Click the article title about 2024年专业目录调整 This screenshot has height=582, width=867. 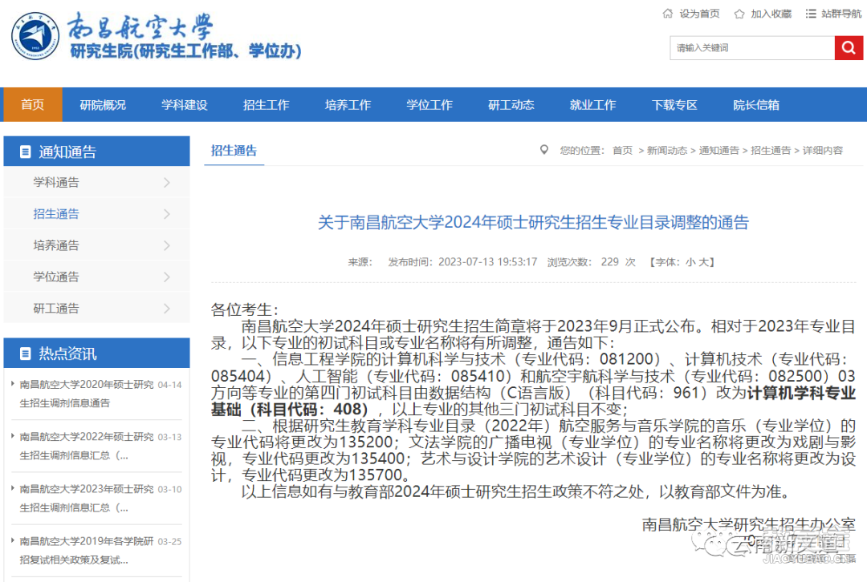point(533,223)
